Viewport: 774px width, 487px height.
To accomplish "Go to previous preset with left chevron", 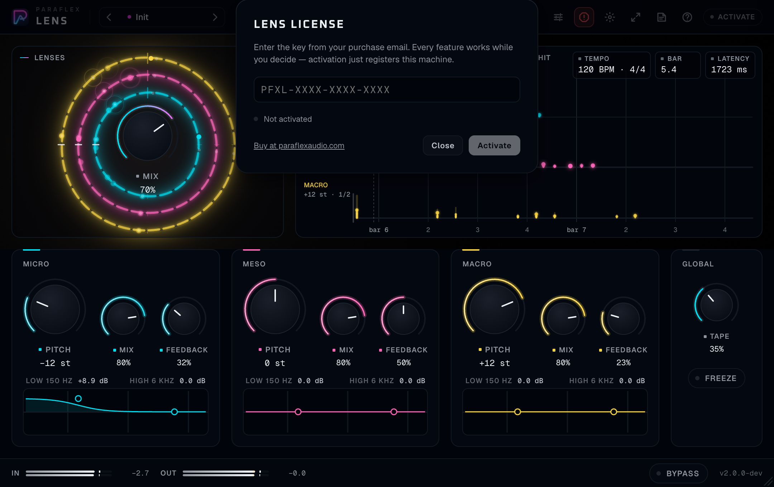I will coord(109,17).
